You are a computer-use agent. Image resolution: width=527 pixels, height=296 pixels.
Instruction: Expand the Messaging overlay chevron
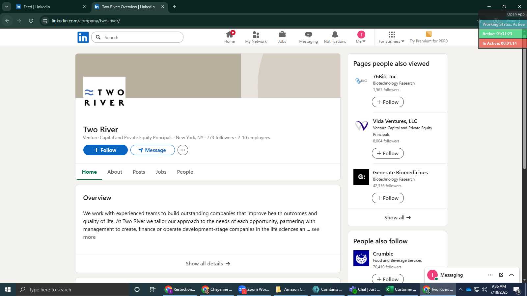click(512, 275)
